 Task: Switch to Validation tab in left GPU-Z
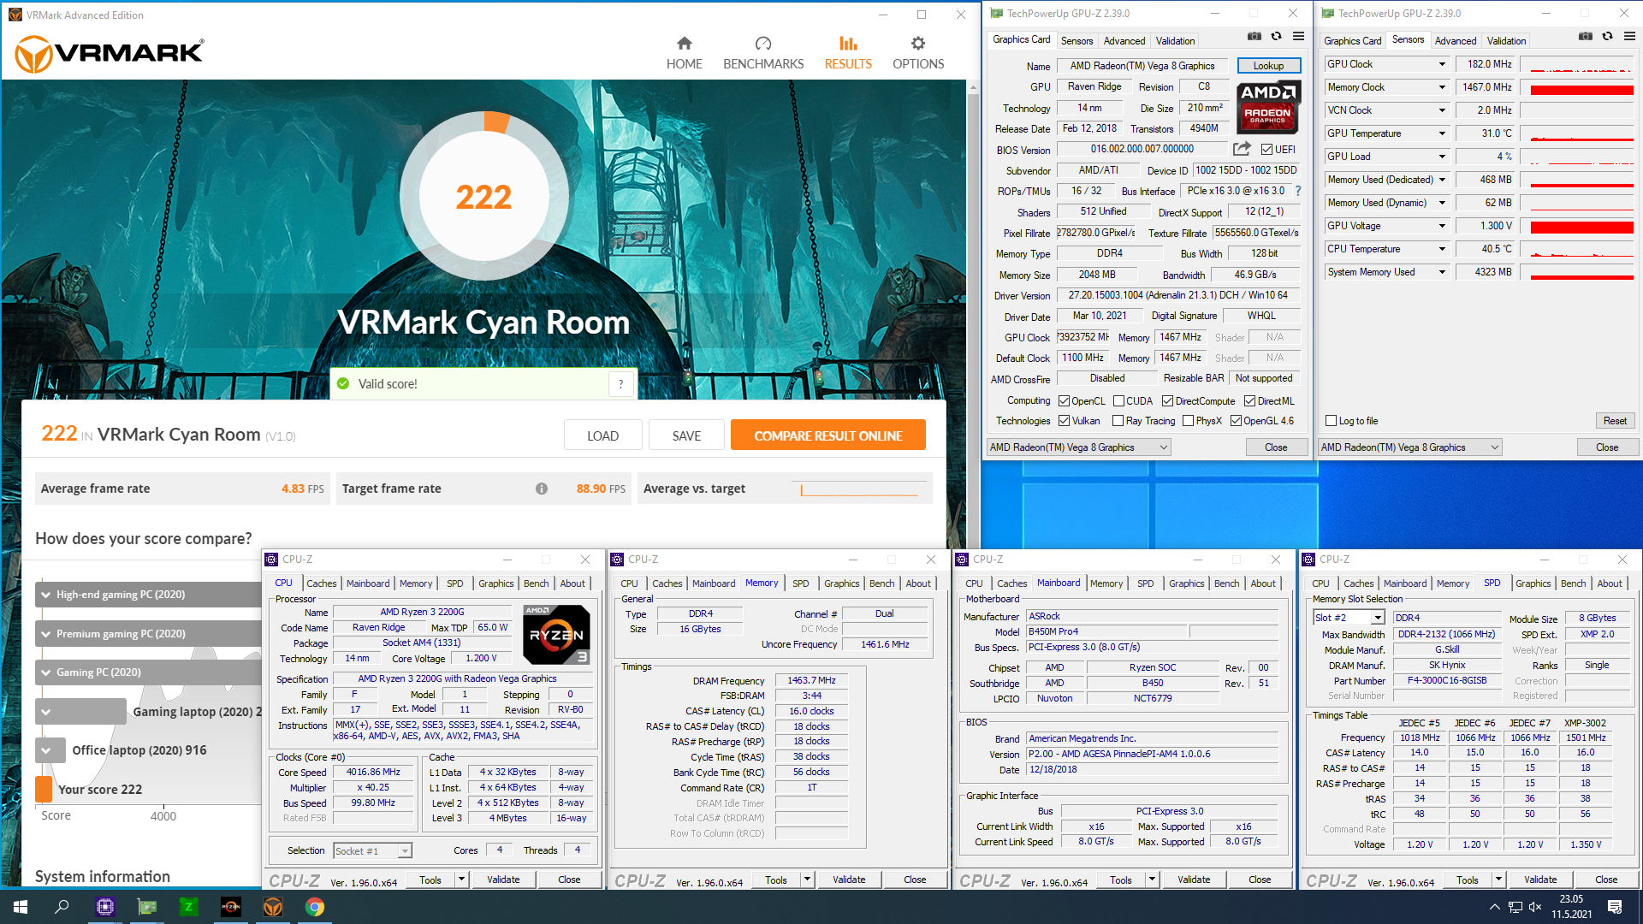coord(1175,41)
